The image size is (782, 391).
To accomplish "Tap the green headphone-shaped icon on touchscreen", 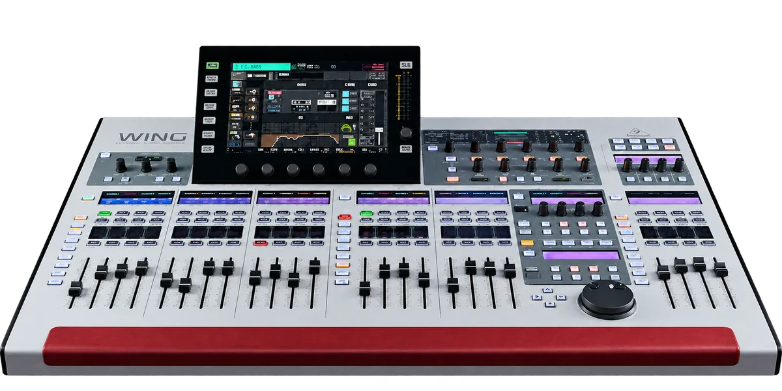I will [346, 128].
